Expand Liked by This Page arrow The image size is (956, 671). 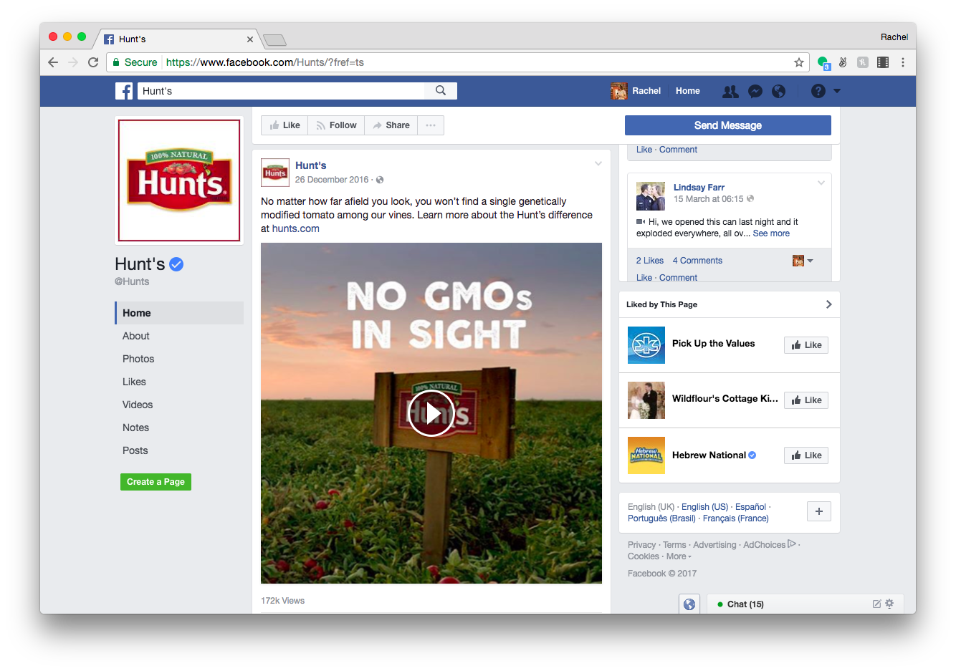coord(828,304)
